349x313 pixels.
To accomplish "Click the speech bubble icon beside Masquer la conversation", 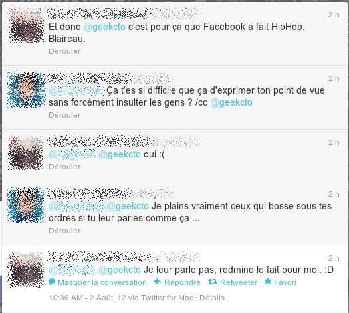I will 52,282.
